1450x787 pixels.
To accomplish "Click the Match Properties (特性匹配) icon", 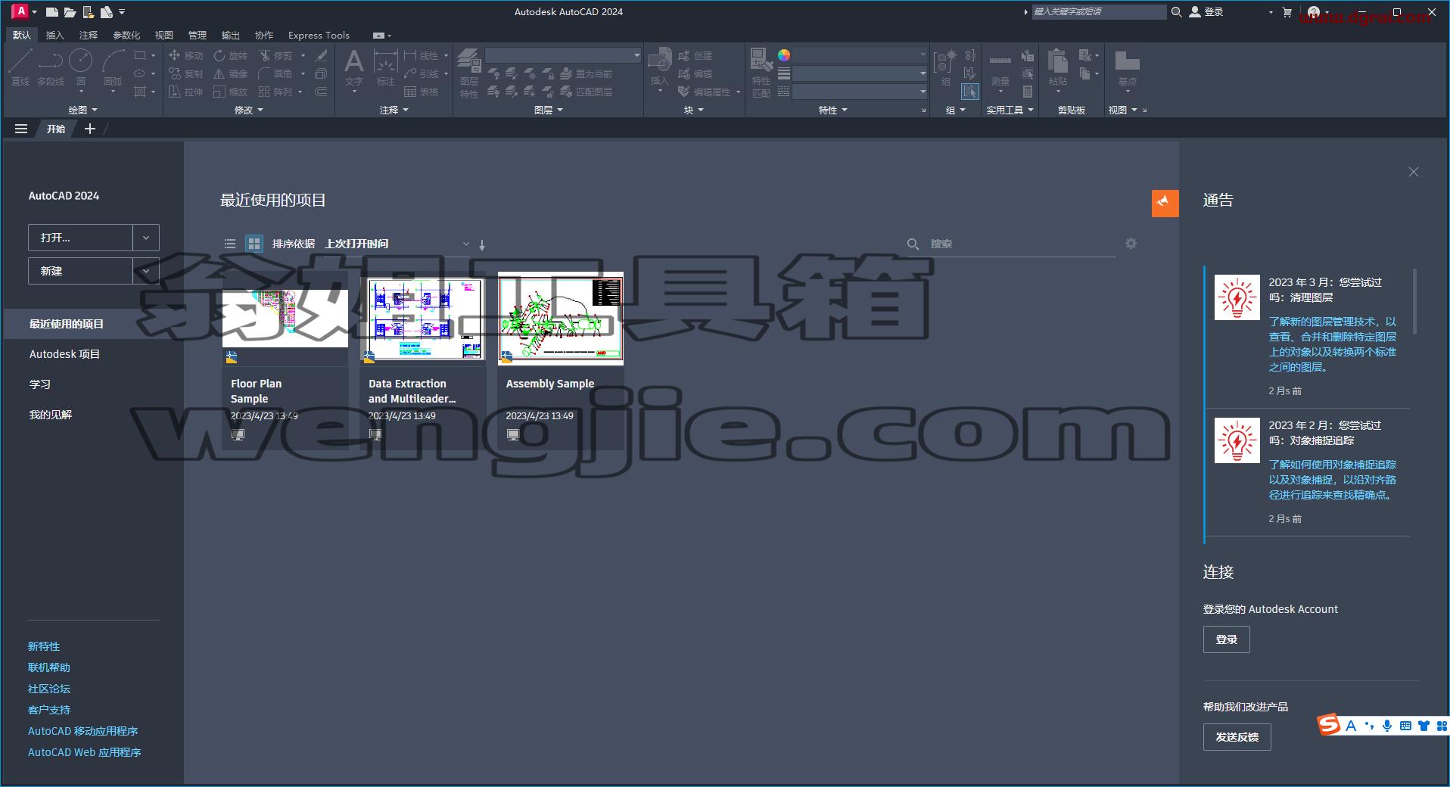I will tap(761, 73).
